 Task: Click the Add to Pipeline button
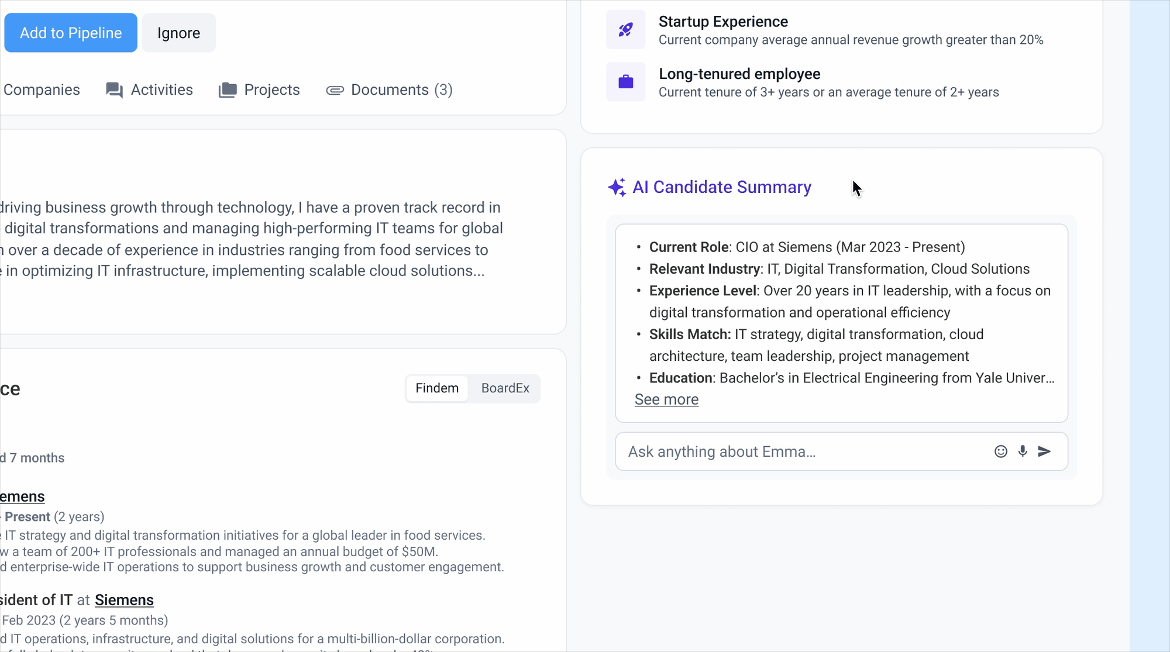[71, 33]
